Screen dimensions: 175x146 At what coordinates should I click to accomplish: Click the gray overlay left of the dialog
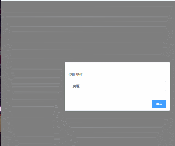(x=33, y=86)
